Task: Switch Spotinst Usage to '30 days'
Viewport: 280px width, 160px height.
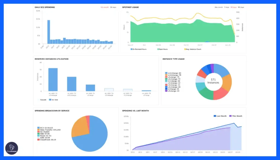Action: 234,7
